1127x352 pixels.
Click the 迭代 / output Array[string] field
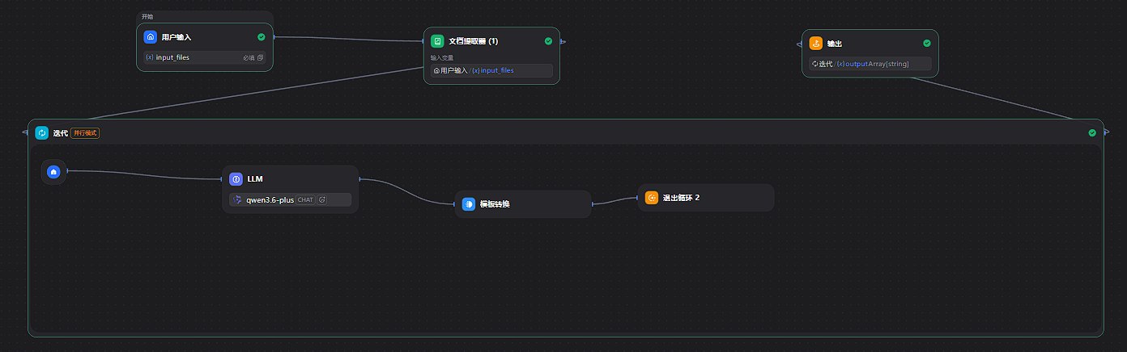coord(870,64)
